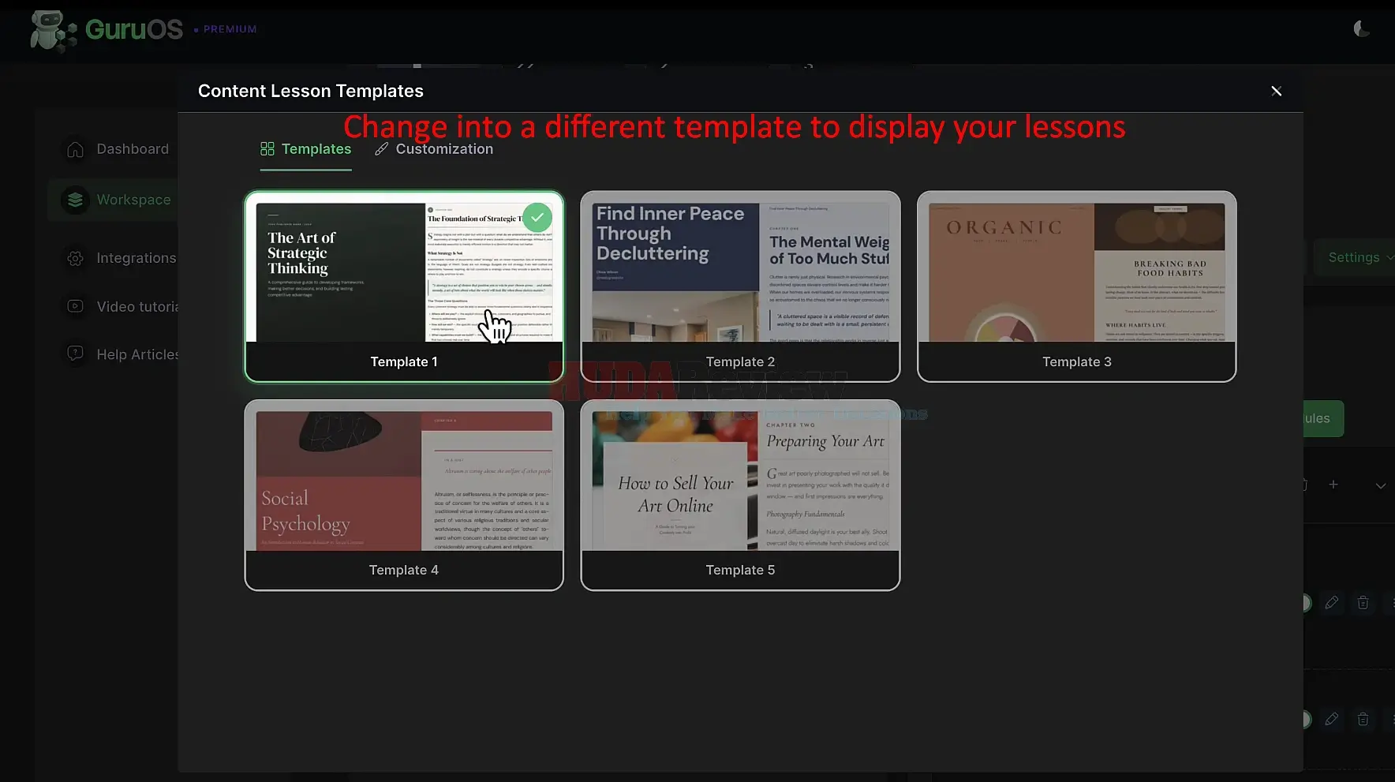
Task: Click the PREMIUM badge
Action: tap(226, 29)
